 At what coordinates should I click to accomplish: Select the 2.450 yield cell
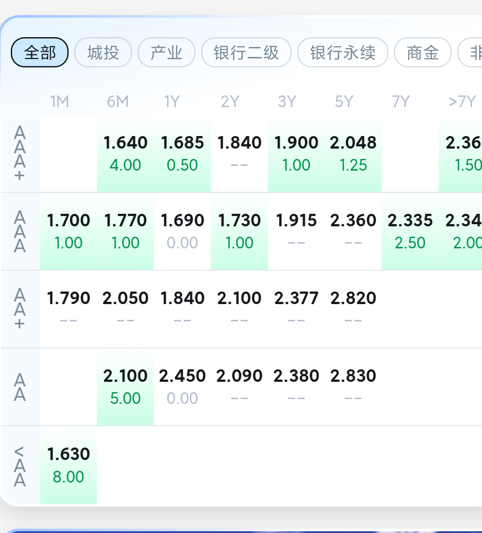183,387
